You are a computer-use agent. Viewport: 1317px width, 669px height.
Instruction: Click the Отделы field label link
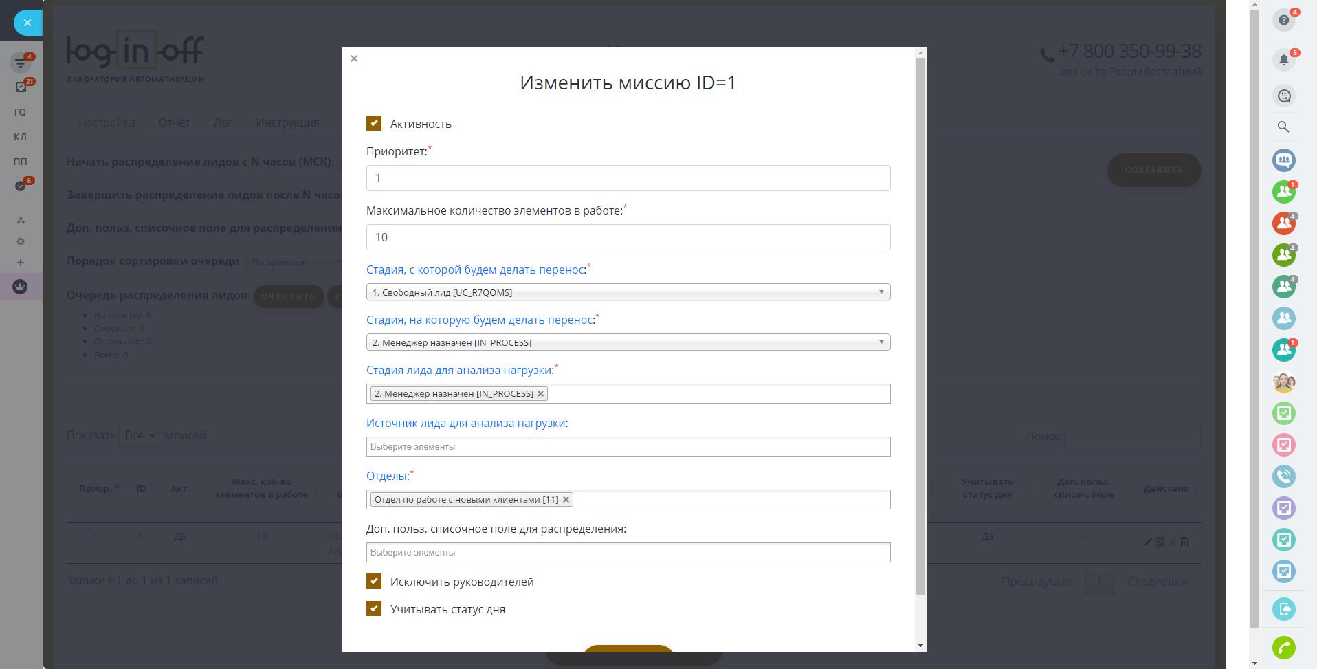click(387, 476)
